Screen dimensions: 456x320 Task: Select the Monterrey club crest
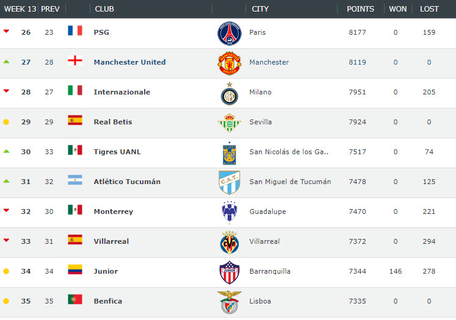[229, 212]
